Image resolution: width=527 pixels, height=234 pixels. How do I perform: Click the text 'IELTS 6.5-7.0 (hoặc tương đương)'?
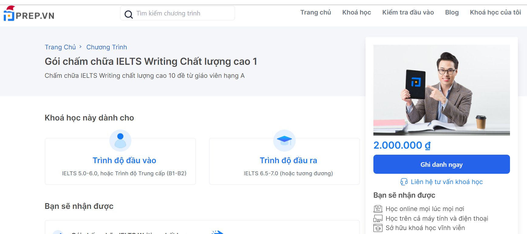pyautogui.click(x=288, y=173)
